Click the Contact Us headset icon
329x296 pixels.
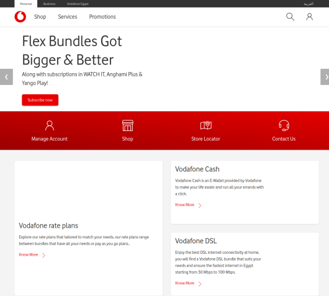[284, 125]
